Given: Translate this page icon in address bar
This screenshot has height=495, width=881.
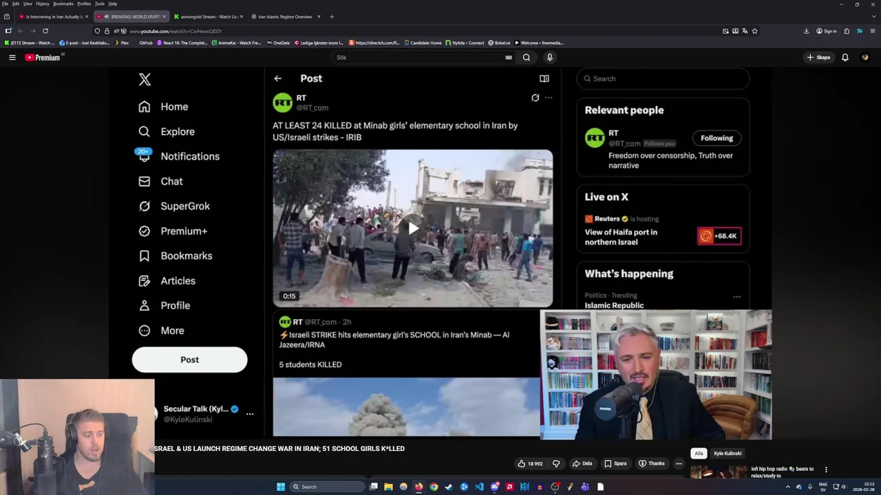Looking at the screenshot, I should [745, 31].
